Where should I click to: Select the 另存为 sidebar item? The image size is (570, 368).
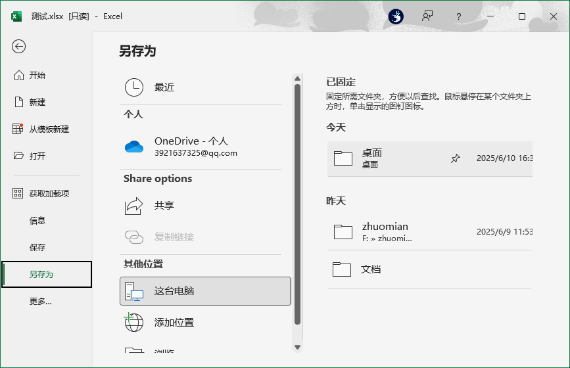click(x=47, y=274)
